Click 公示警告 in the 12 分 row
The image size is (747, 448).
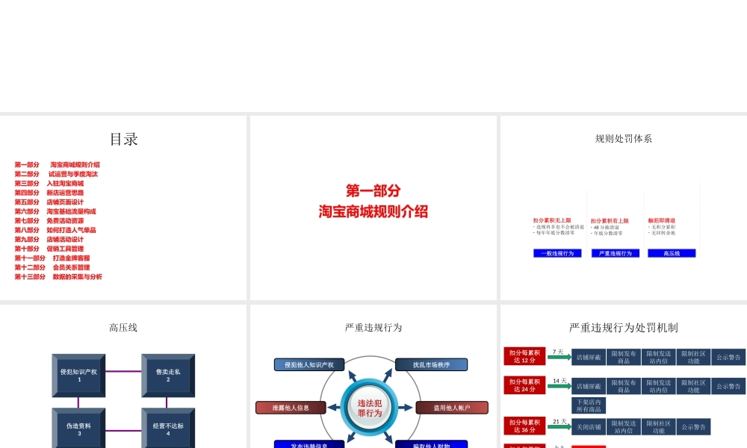point(728,357)
